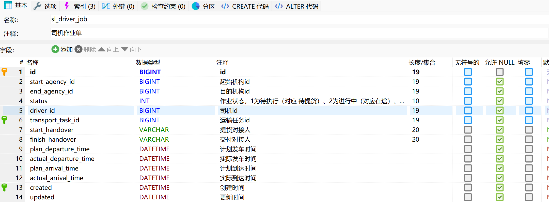
Task: Uncheck Allow NULL for driver_id
Action: point(499,110)
